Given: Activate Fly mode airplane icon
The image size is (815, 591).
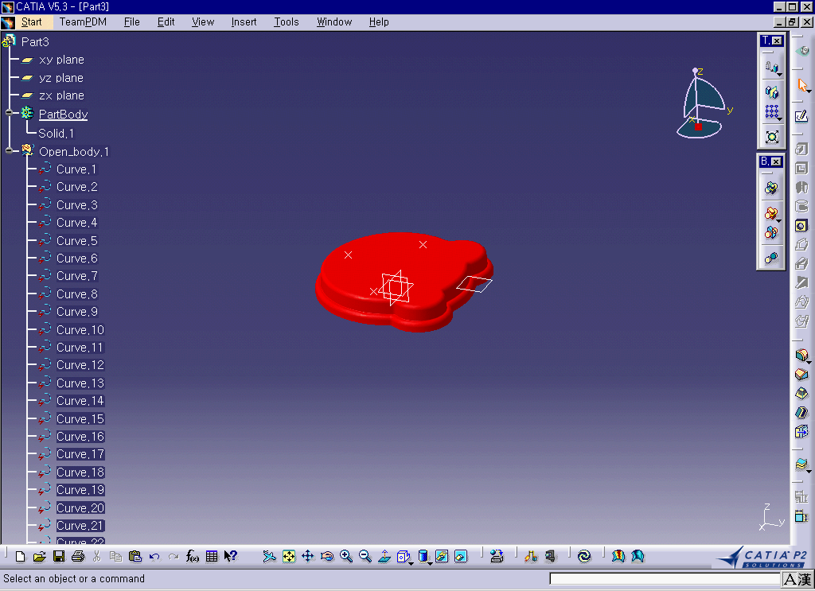Looking at the screenshot, I should (269, 557).
